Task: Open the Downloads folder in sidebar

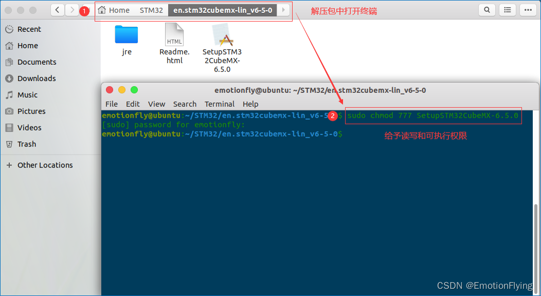Action: pos(36,78)
